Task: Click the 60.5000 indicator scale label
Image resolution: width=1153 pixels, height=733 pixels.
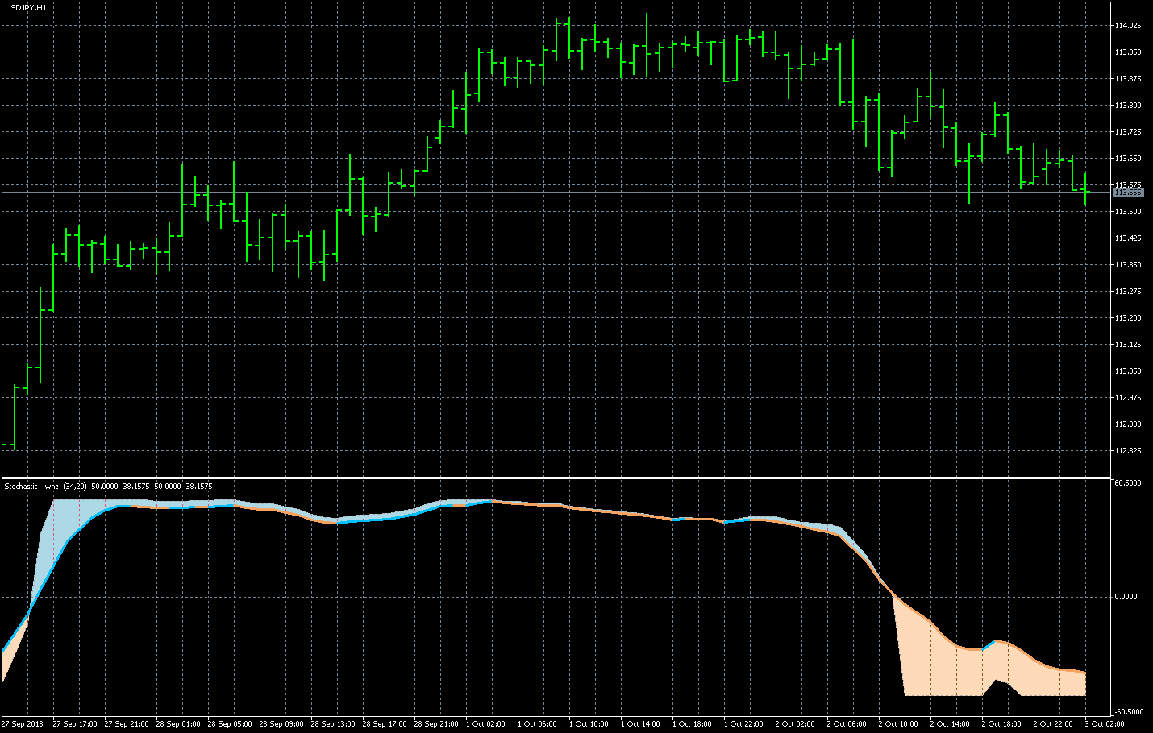Action: [x=1127, y=483]
